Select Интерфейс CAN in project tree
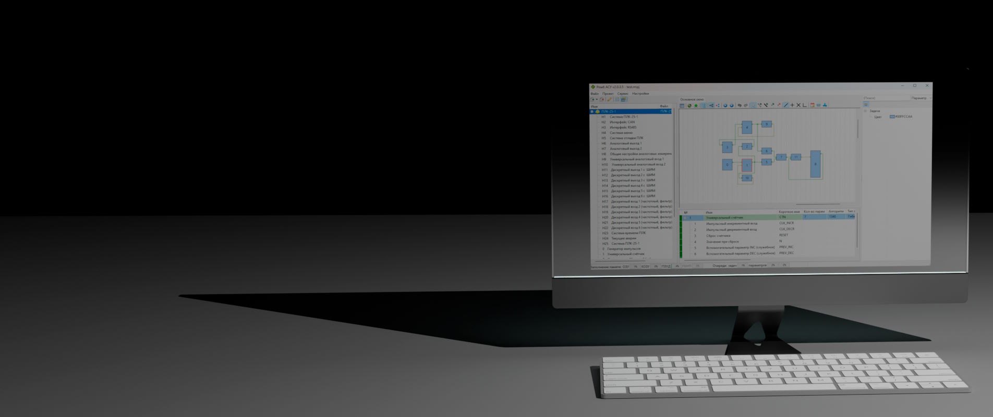This screenshot has width=993, height=417. [x=622, y=122]
